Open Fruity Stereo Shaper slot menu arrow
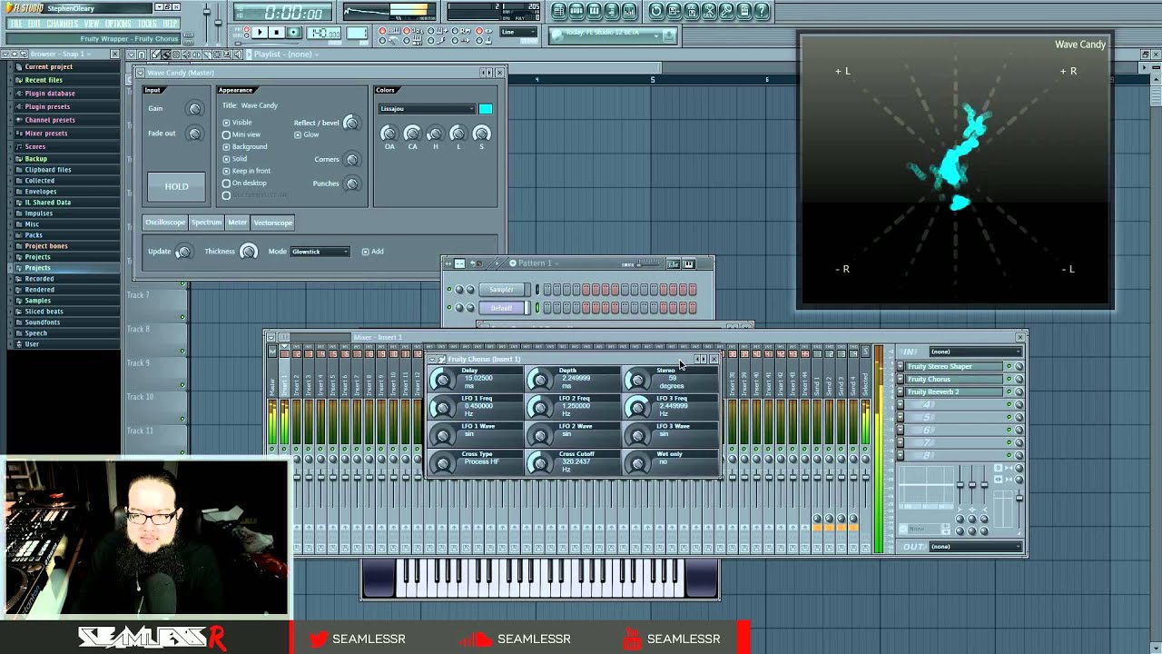This screenshot has width=1162, height=654. [901, 367]
